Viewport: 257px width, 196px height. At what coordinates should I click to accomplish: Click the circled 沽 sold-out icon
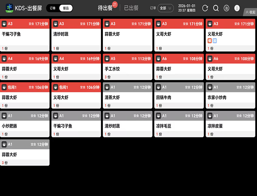226,8
